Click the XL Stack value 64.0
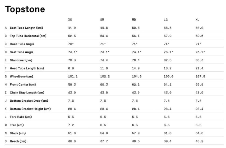 (199, 133)
